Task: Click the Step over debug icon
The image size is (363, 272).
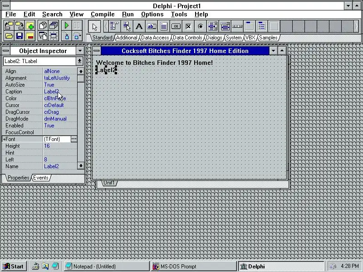Action: [x=77, y=36]
